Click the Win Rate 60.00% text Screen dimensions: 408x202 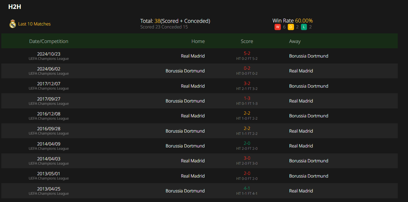click(292, 20)
